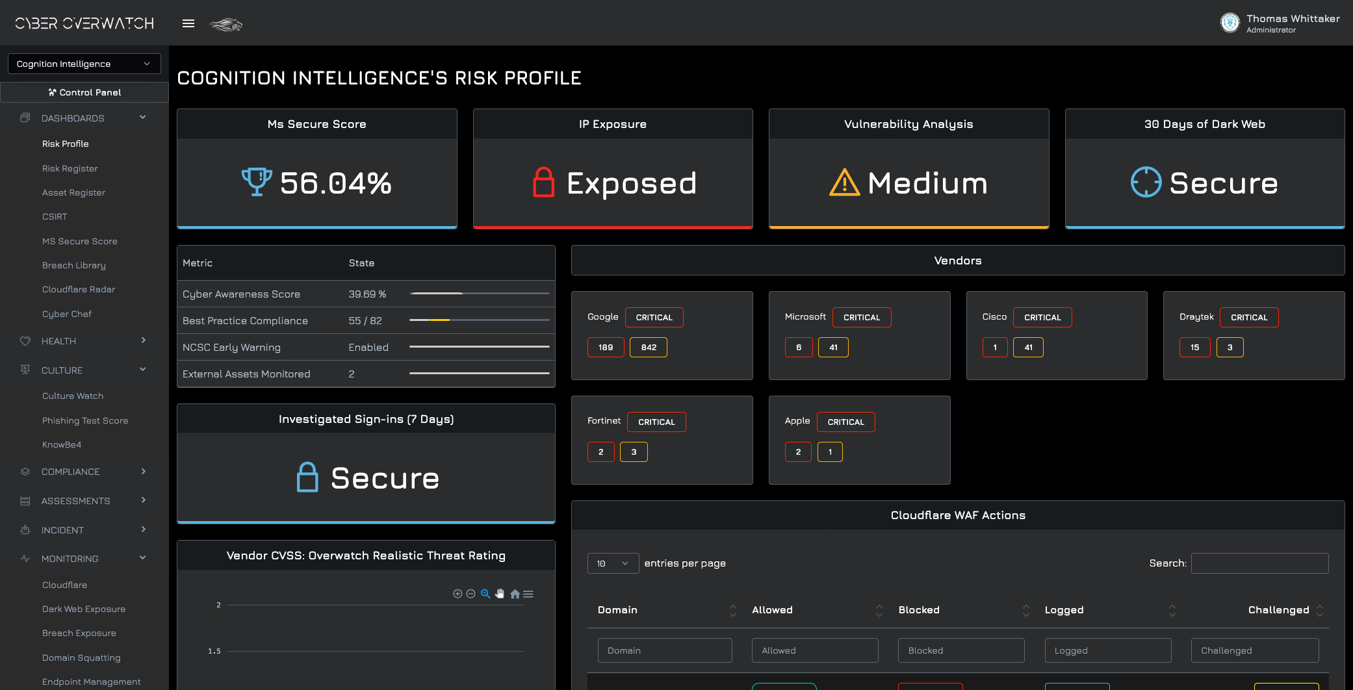Click the Cyber Overwatch logo
Viewport: 1353px width, 690px height.
[x=84, y=23]
